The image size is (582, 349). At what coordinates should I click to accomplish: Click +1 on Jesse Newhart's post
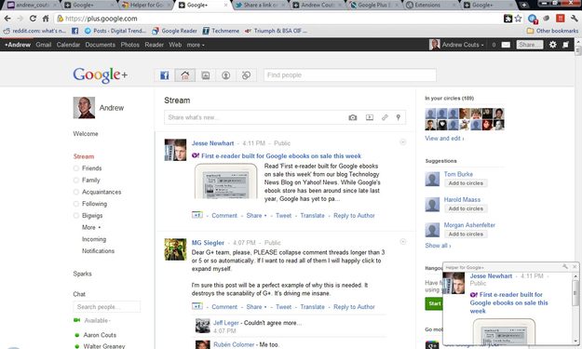[197, 215]
